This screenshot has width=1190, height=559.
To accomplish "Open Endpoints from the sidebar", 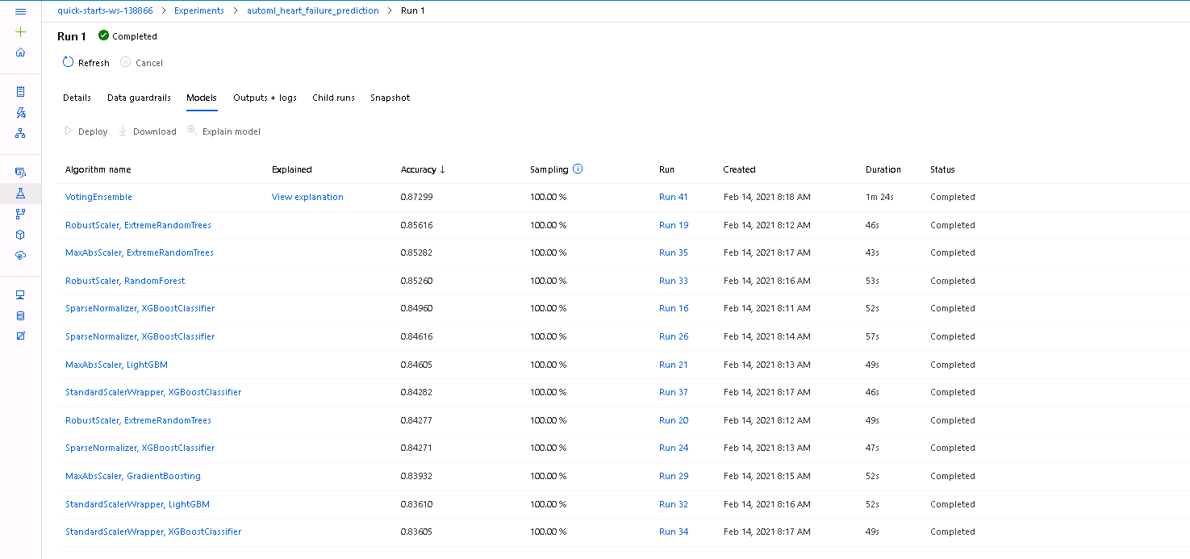I will tap(20, 255).
